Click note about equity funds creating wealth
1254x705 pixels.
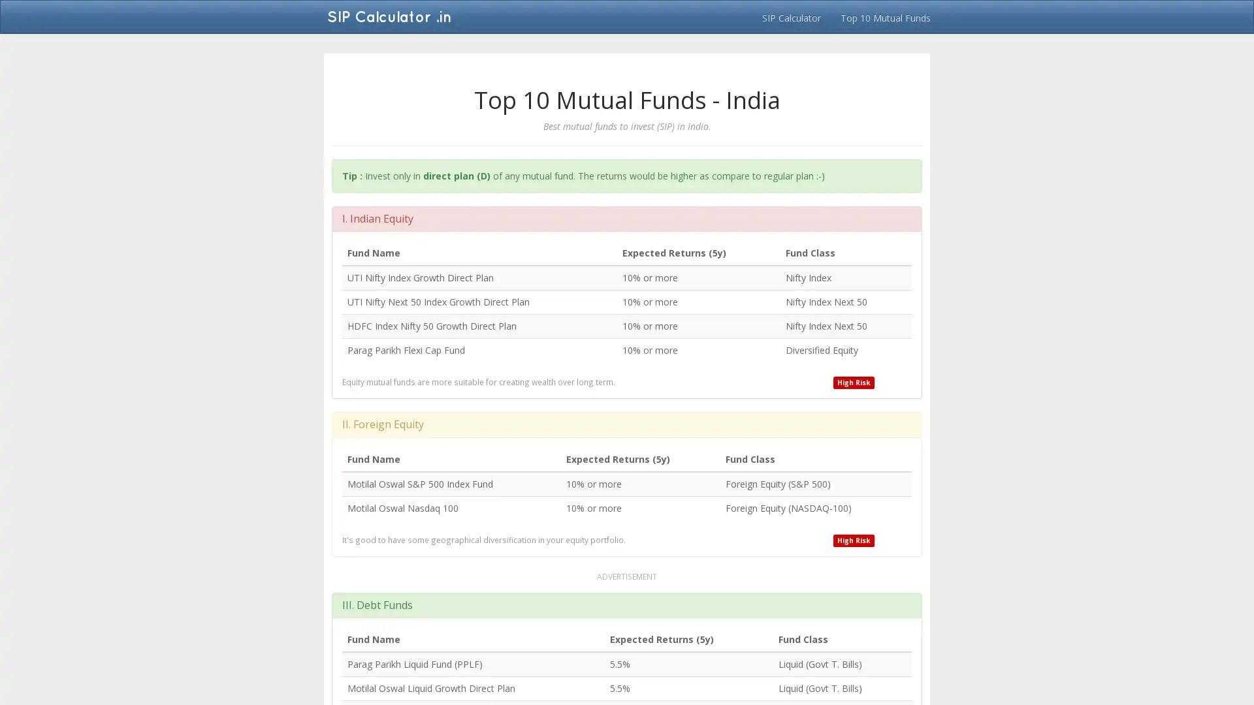click(x=479, y=383)
